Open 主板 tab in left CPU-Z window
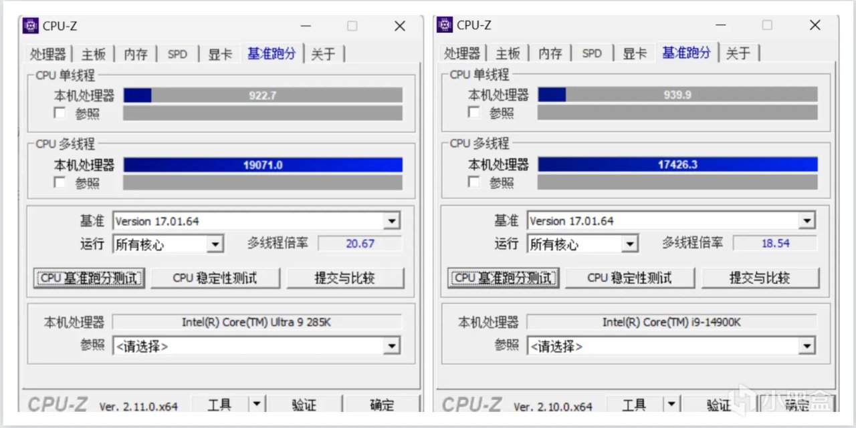Screen dimensions: 856x428 pyautogui.click(x=94, y=54)
